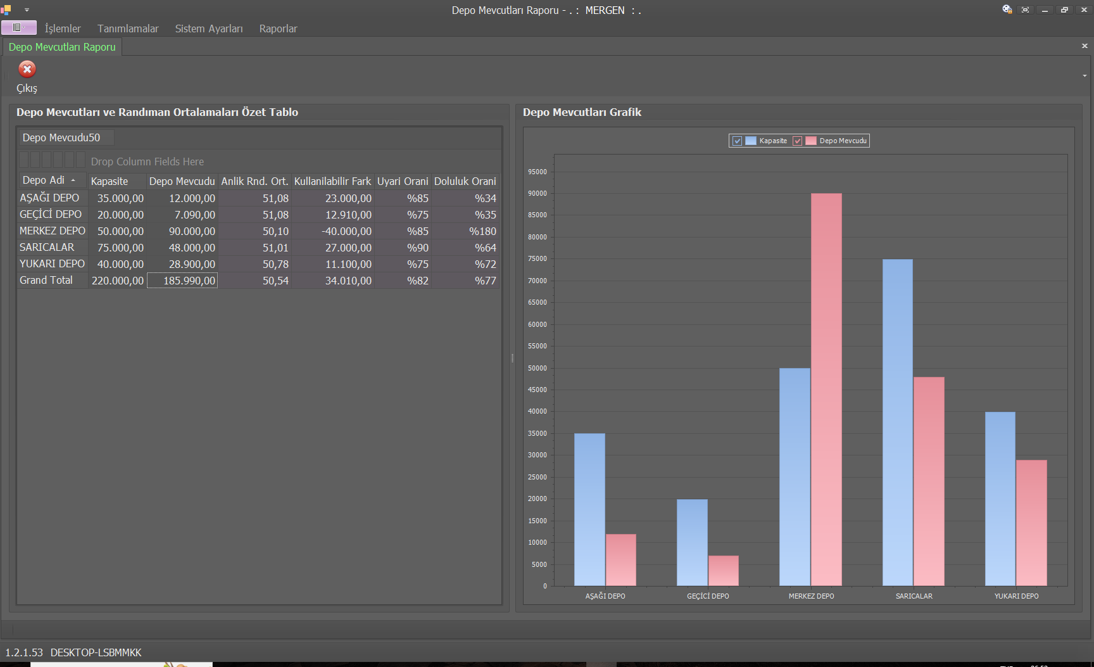
Task: Open quick access toolbar dropdown arrow
Action: [x=27, y=10]
